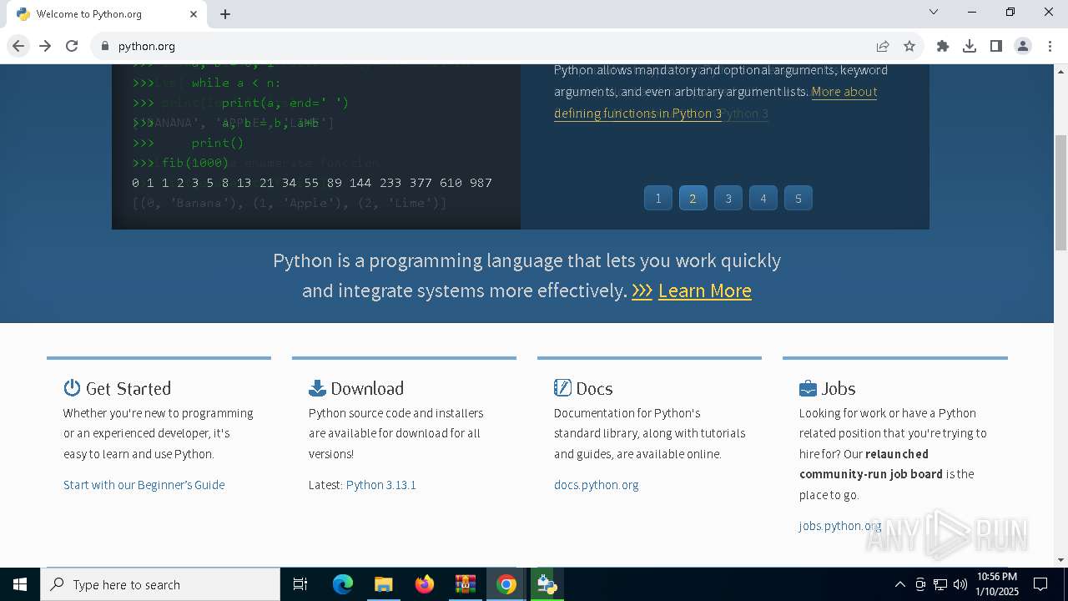Launch Microsoft Edge from the taskbar

(x=343, y=584)
